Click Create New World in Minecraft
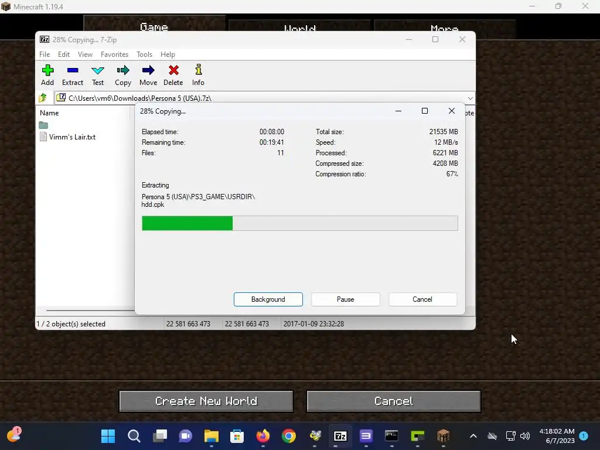600x450 pixels. [x=206, y=401]
